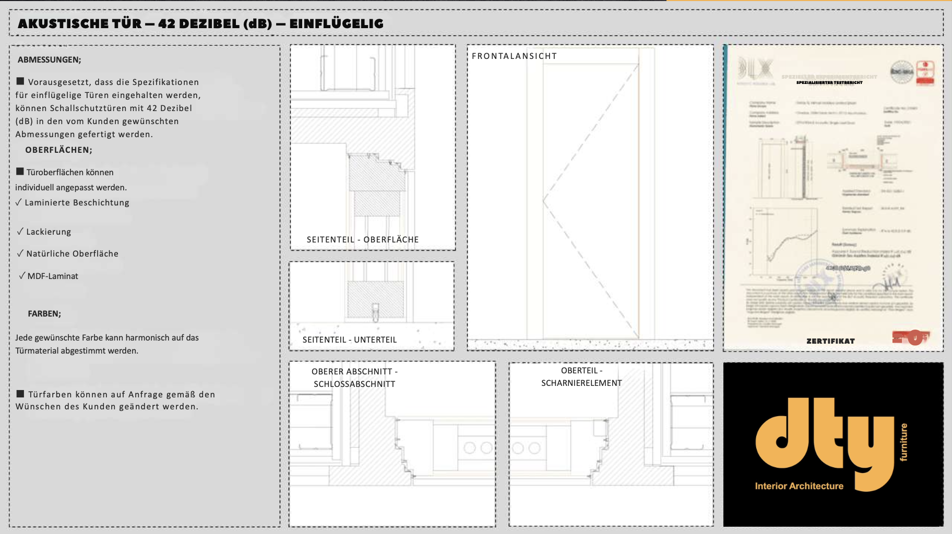Click the title 'AKUSTISCHE TÜR – 42 DEZIBEL (dB) – EINFLÜGELIG'
This screenshot has width=952, height=534.
pos(200,23)
